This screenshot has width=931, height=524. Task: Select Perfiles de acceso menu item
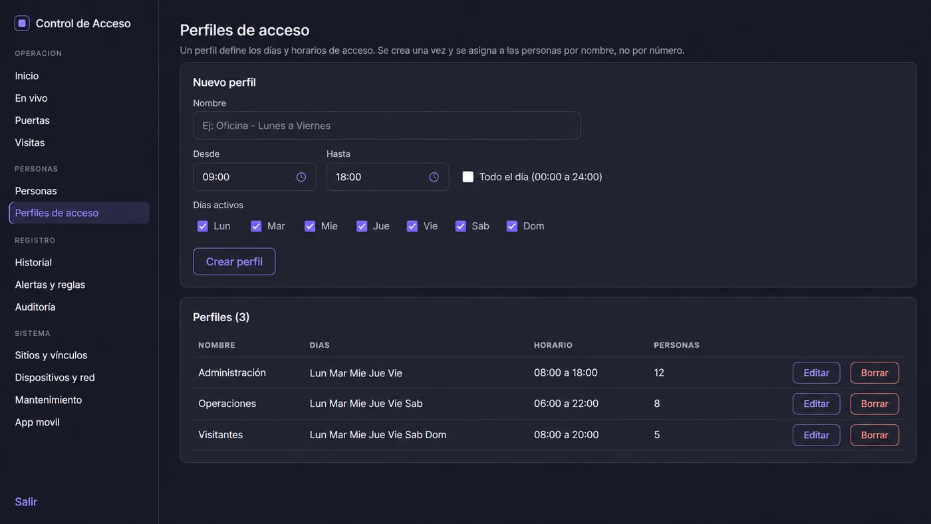coord(79,213)
